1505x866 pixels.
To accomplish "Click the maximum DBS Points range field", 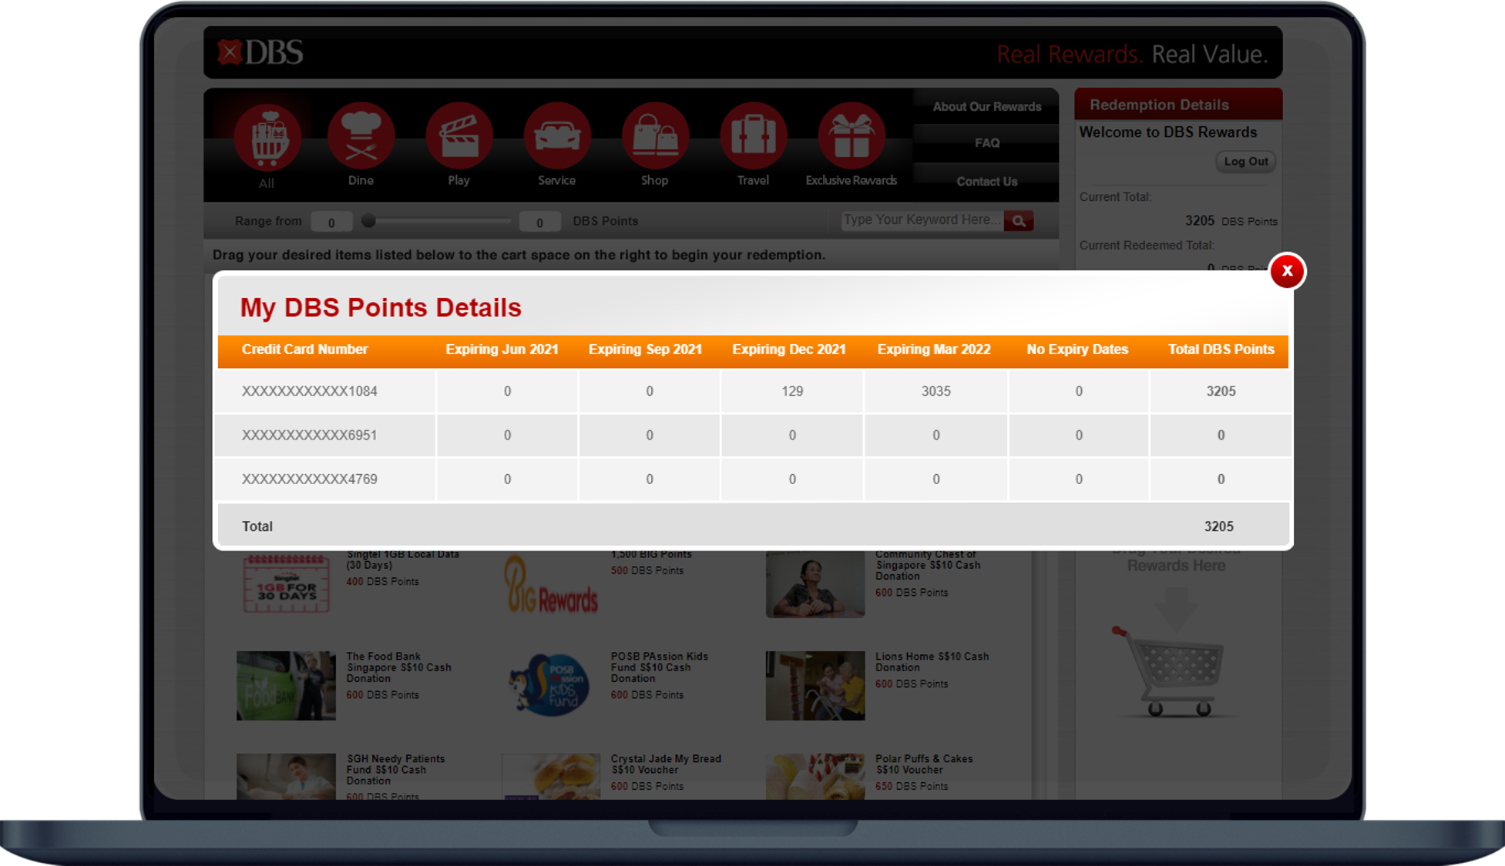I will [539, 222].
